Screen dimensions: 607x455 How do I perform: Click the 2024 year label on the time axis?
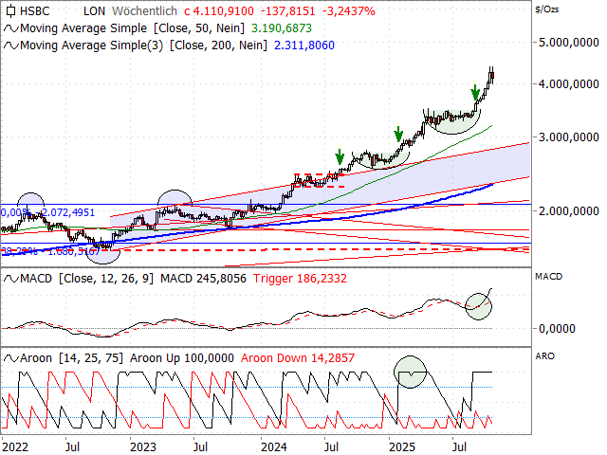pos(273,445)
